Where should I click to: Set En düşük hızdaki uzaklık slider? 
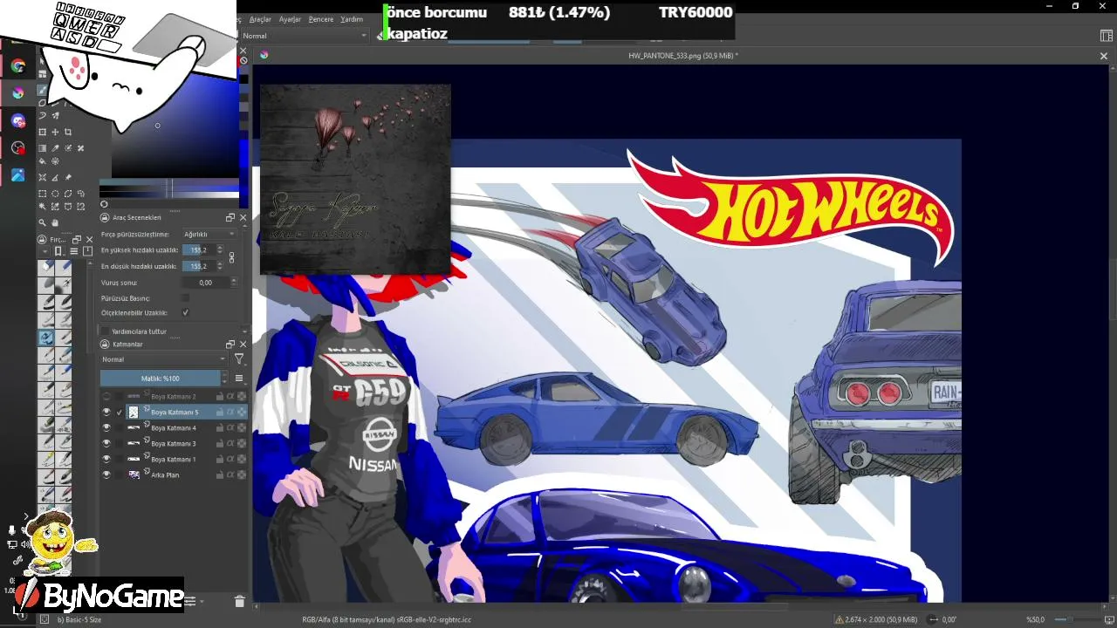(x=199, y=266)
